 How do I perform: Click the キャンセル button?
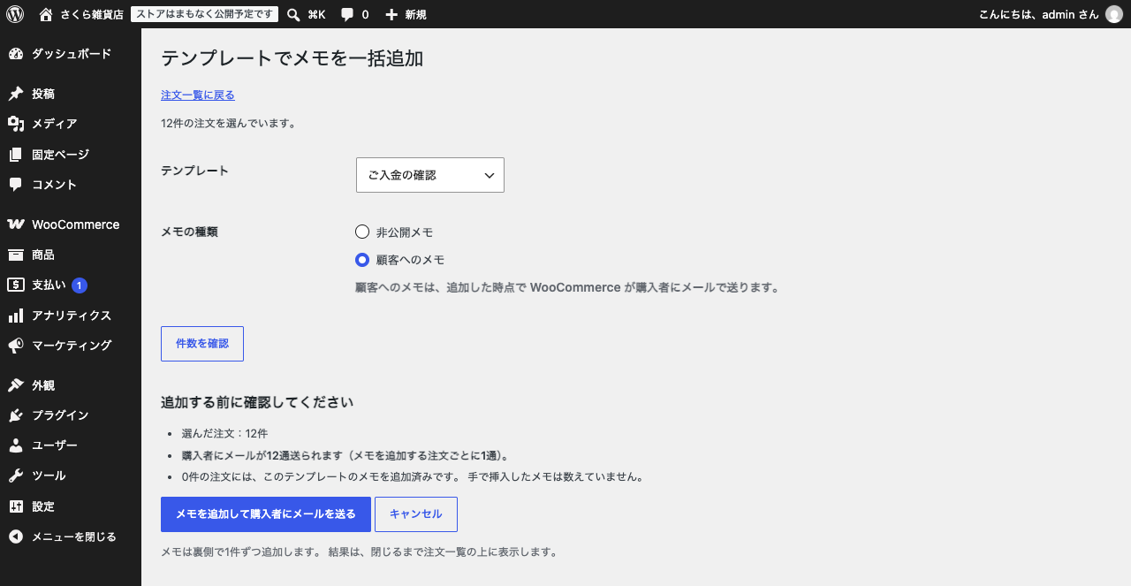coord(416,514)
